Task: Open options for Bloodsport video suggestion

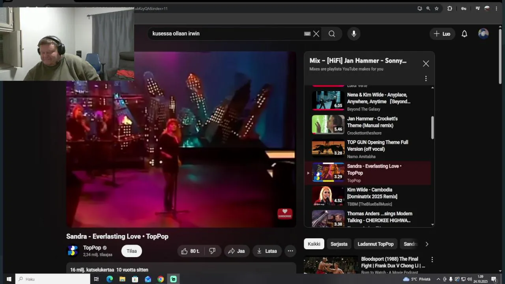Action: pos(432,260)
